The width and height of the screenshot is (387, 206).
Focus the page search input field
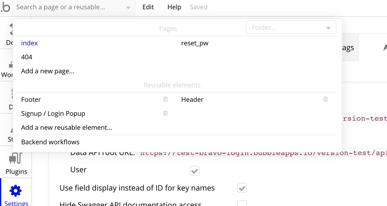coord(68,7)
